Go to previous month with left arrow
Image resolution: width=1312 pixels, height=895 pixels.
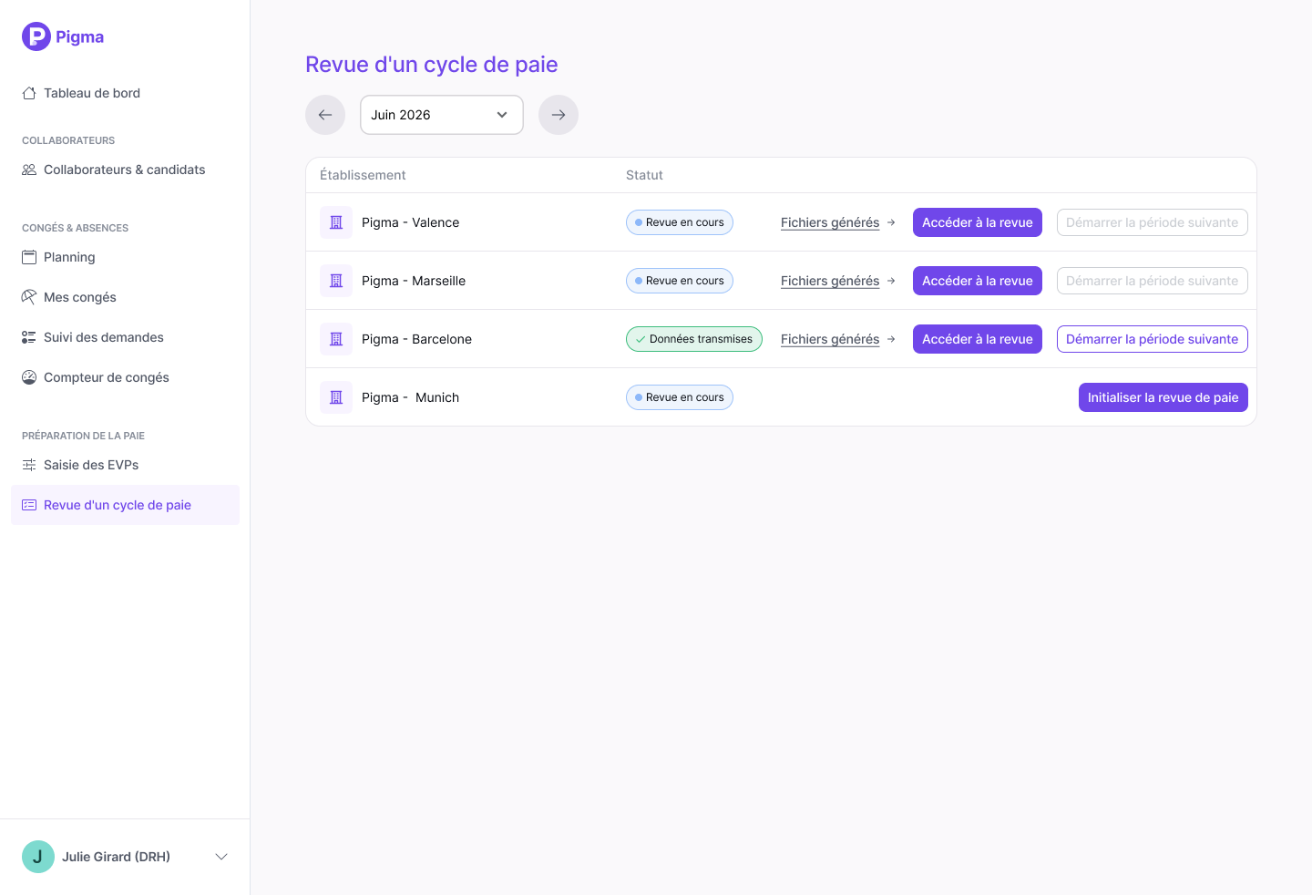(325, 115)
